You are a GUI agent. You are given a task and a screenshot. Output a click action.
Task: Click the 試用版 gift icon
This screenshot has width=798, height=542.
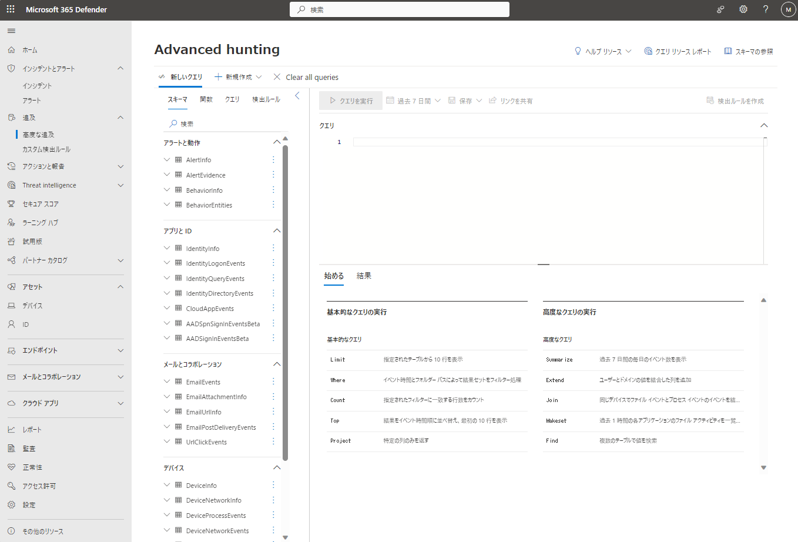11,242
